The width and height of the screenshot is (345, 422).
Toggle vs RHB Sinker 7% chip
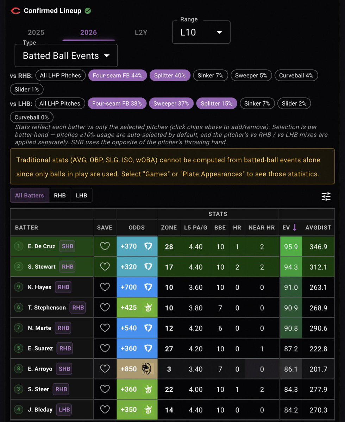[211, 76]
